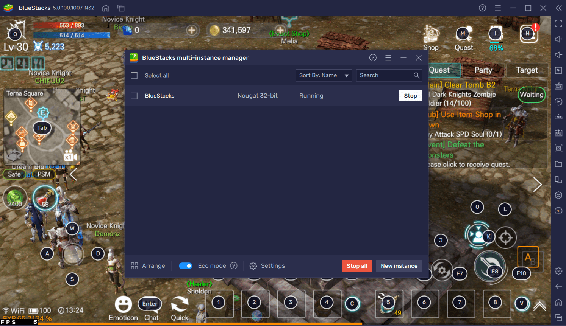Open multi-instance windows icon in title bar
The width and height of the screenshot is (566, 326).
click(121, 8)
